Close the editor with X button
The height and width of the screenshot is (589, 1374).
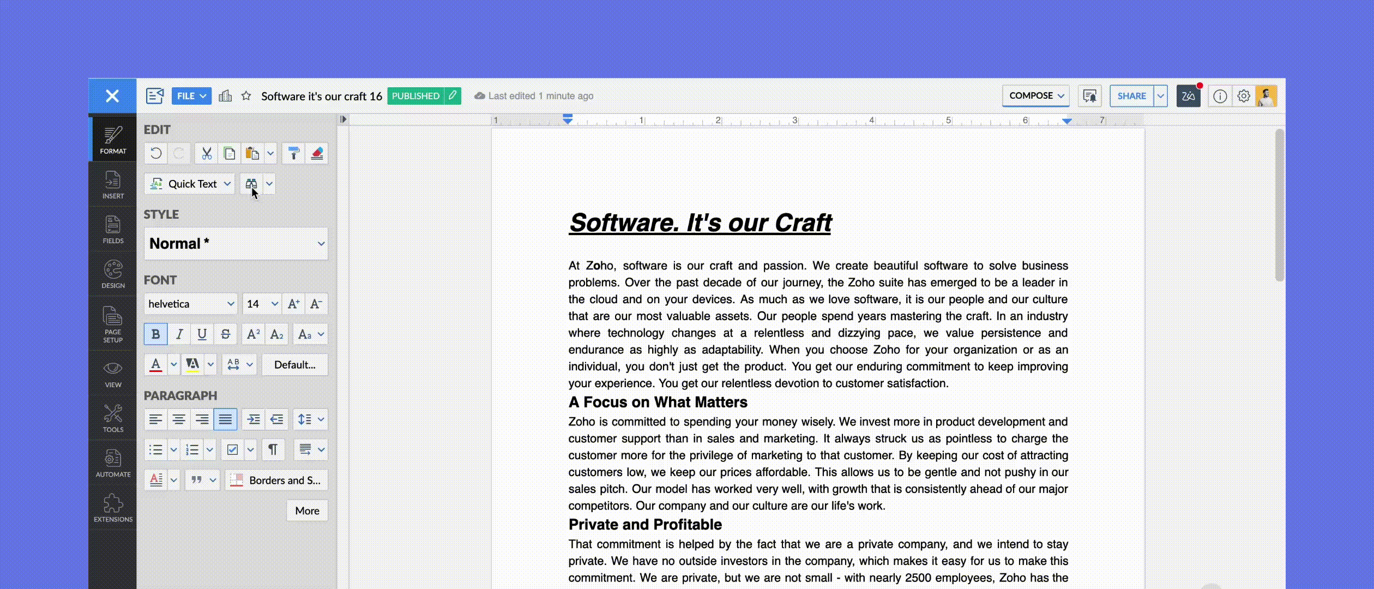112,96
